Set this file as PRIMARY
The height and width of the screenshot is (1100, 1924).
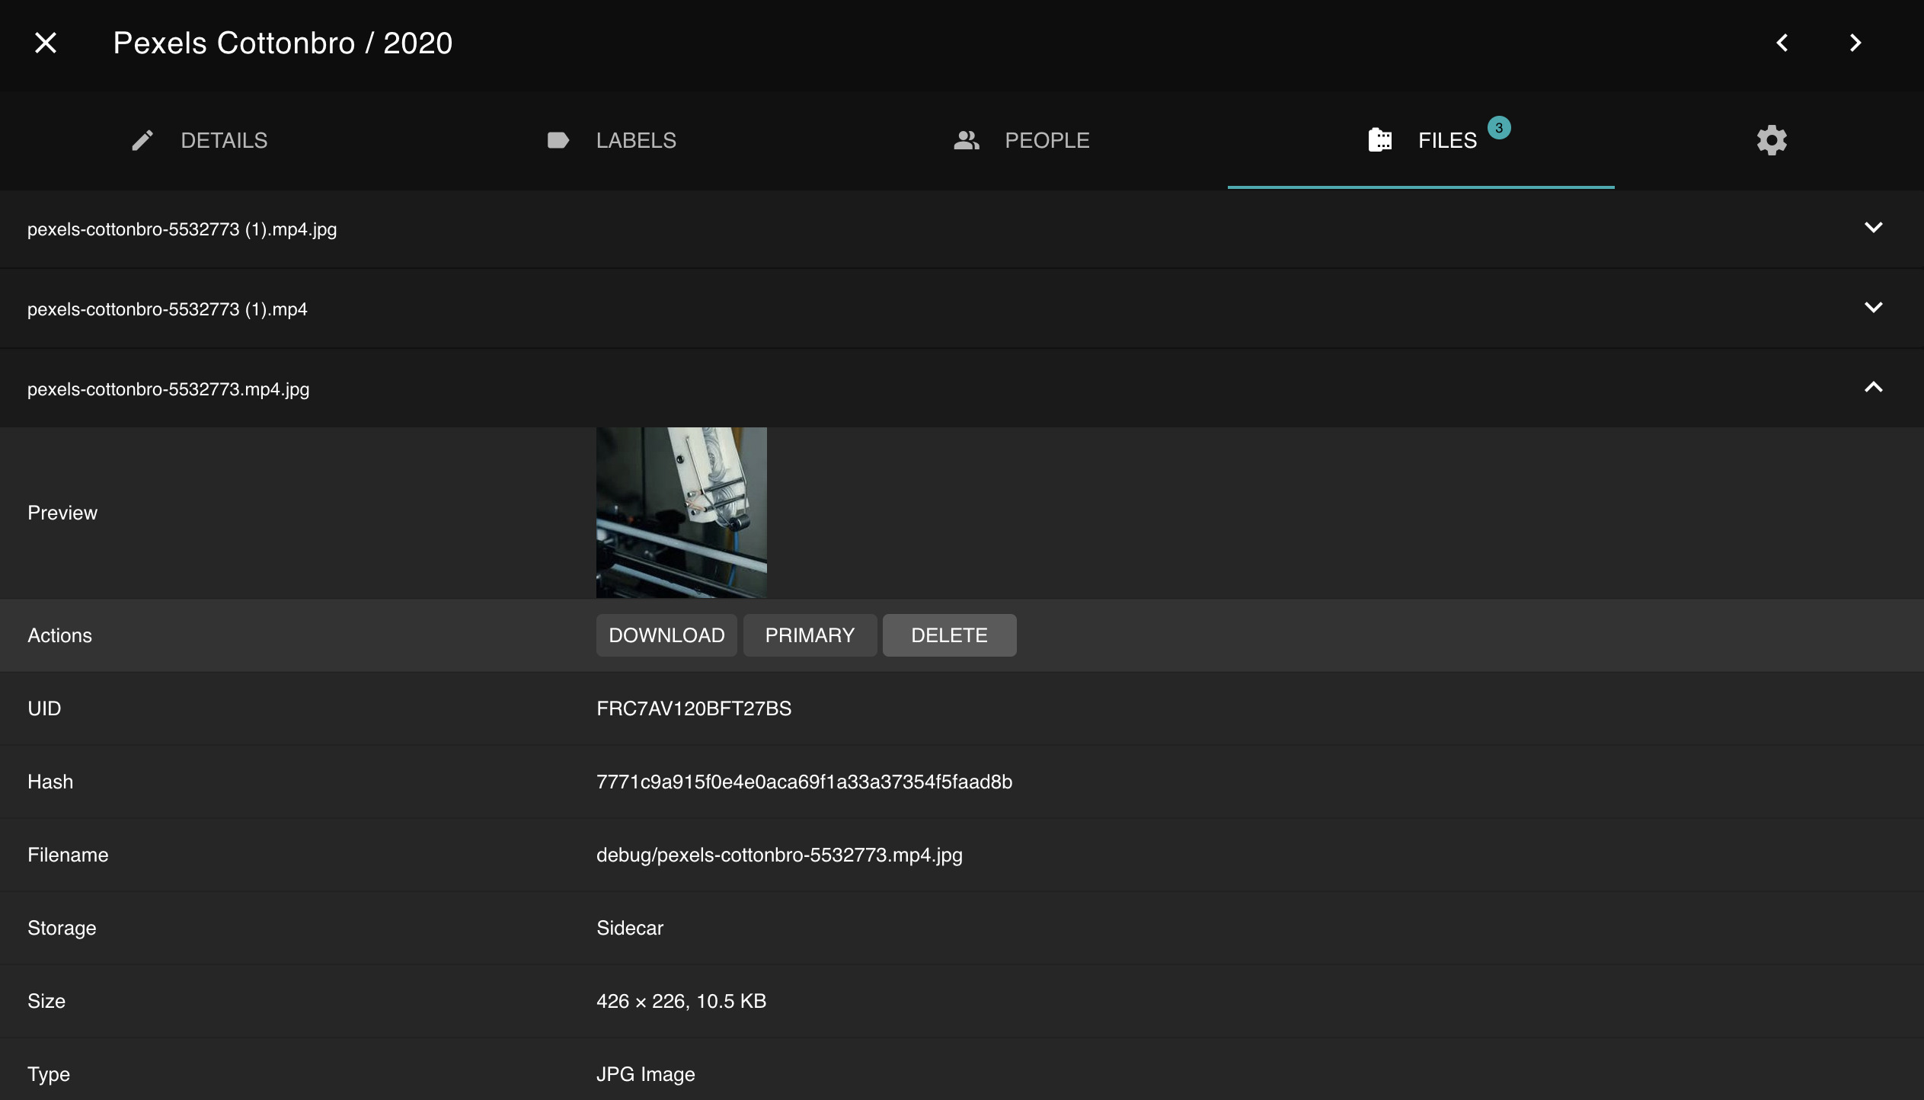pyautogui.click(x=809, y=635)
